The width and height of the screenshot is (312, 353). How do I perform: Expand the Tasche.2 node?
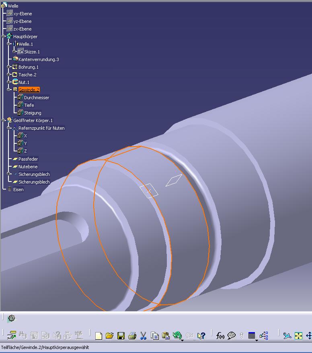point(8,75)
